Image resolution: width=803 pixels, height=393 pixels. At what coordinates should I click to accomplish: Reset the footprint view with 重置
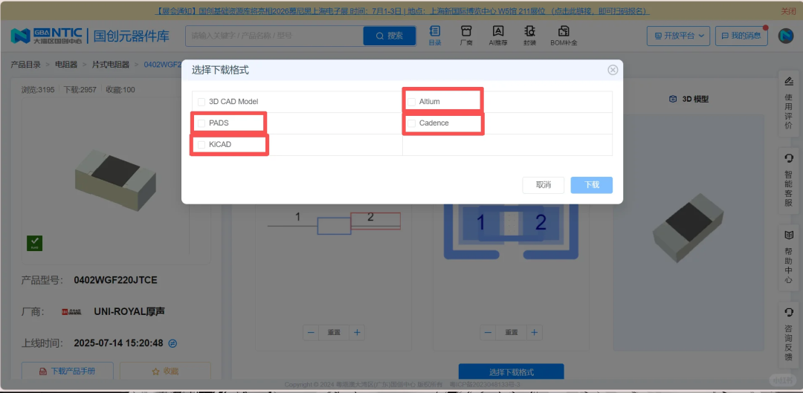coord(511,332)
